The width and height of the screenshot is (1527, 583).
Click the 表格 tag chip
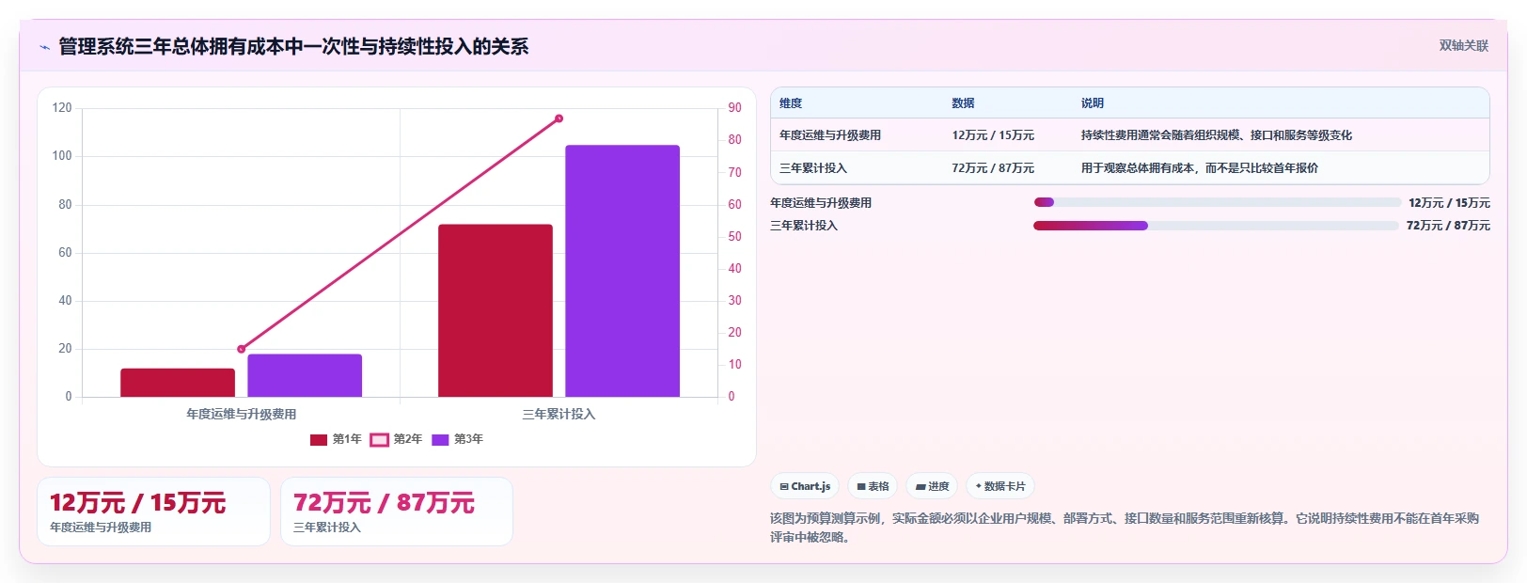[x=873, y=486]
